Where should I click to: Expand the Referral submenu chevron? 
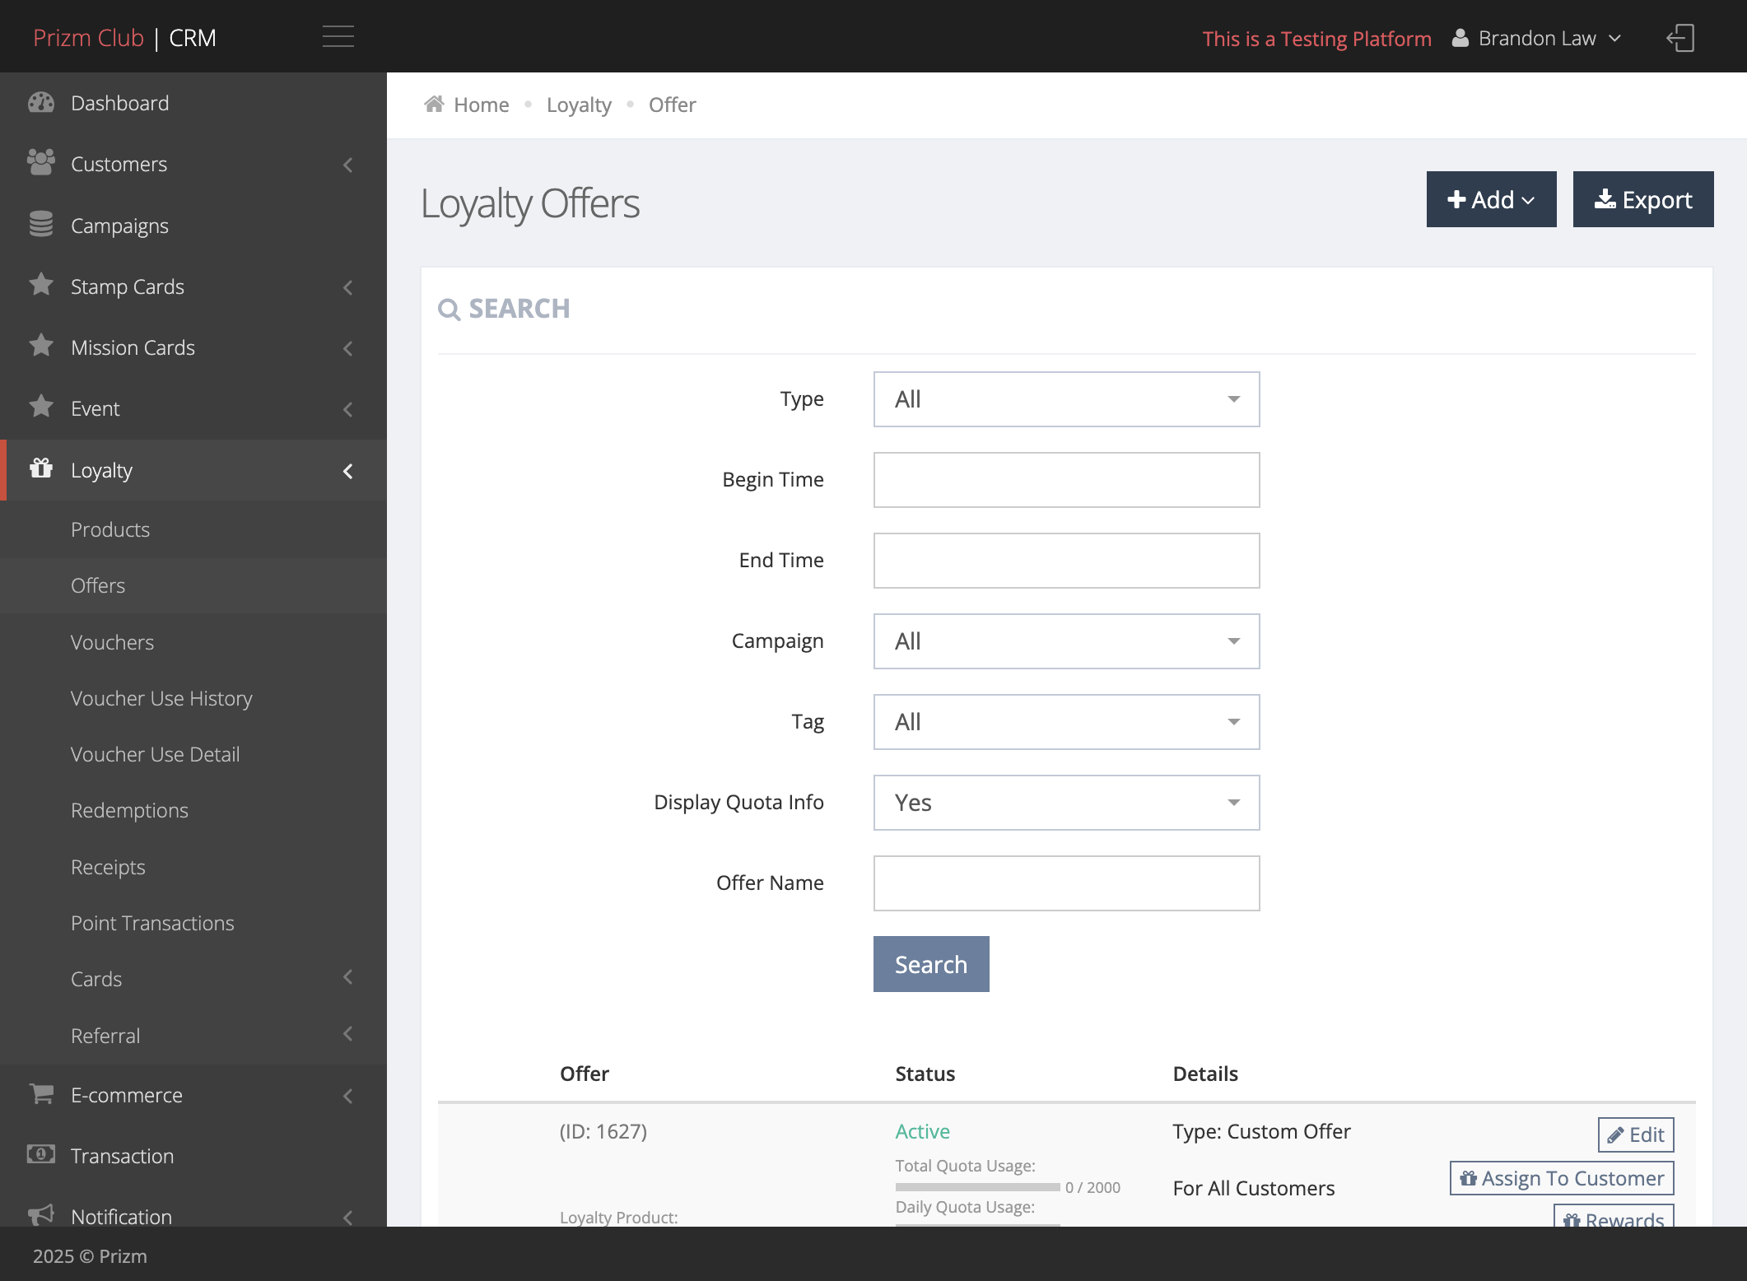coord(348,1033)
